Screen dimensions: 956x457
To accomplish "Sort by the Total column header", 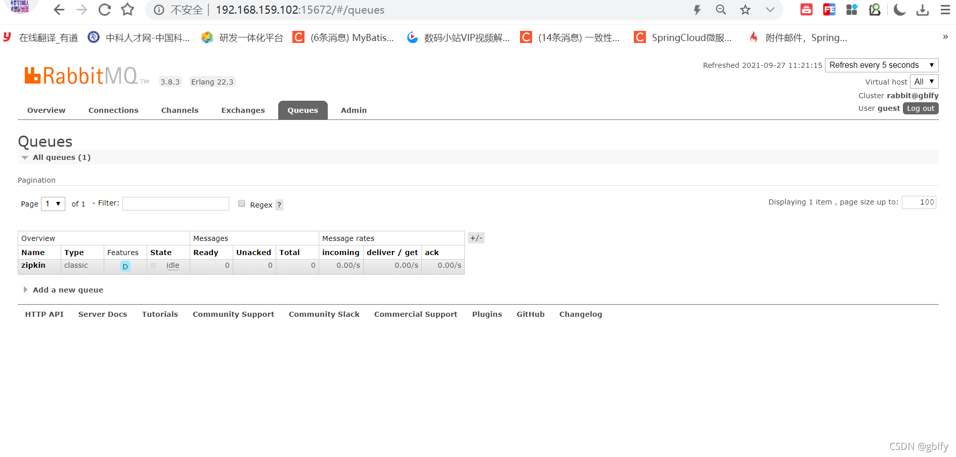I will click(x=289, y=253).
